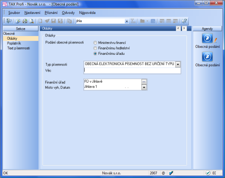Image resolution: width=225 pixels, height=178 pixels.
Task: Click the ellipsis button beside FÚ v Jihlavě
Action: [x=144, y=82]
